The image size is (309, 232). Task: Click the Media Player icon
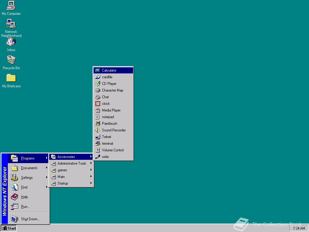98,110
